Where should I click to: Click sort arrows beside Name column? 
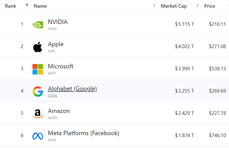[154, 5]
